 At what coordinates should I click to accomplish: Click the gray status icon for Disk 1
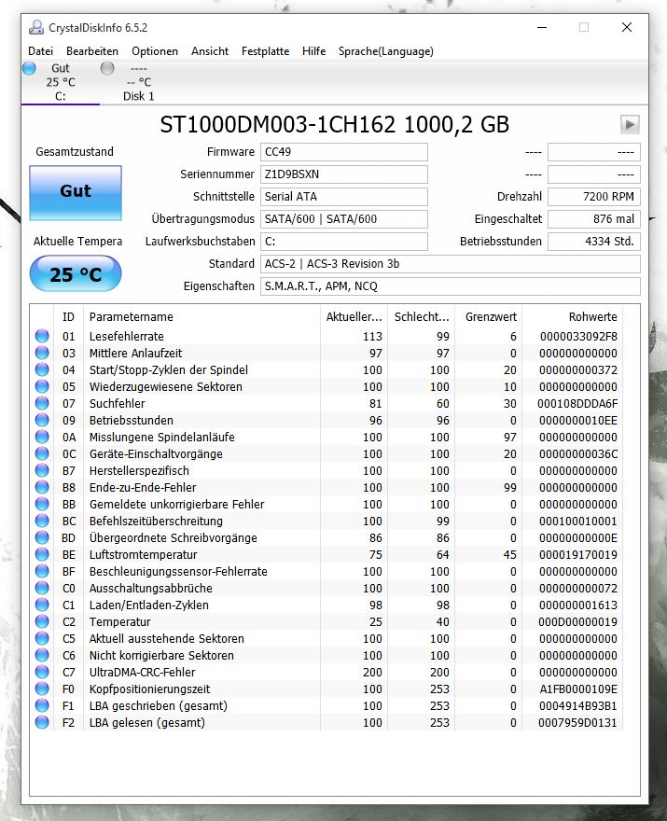[107, 68]
